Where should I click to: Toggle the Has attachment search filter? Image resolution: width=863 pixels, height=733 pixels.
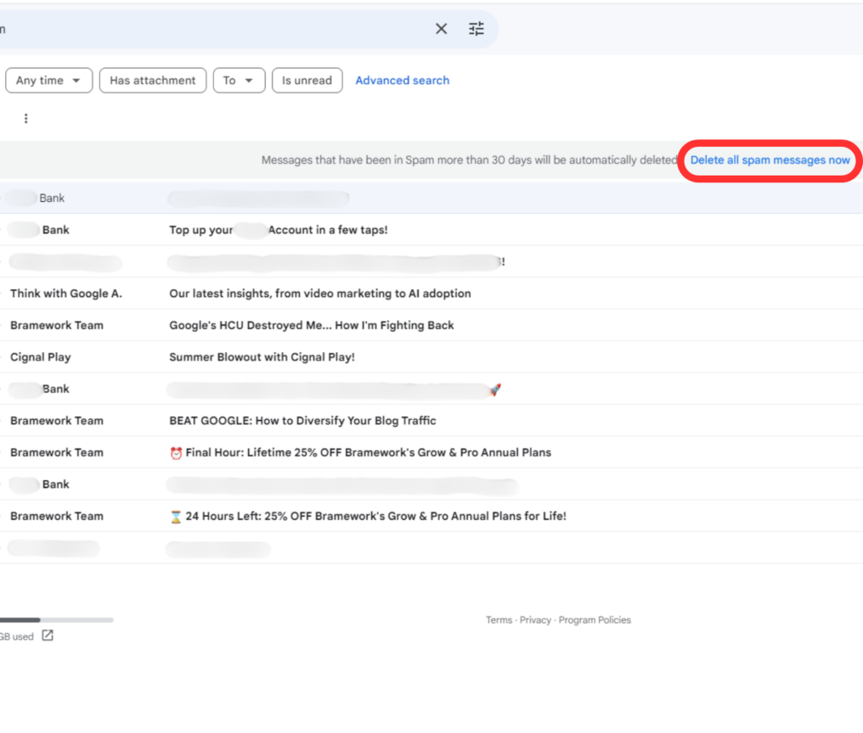click(x=152, y=80)
